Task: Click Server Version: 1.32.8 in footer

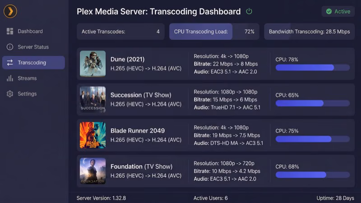Action: click(x=101, y=198)
